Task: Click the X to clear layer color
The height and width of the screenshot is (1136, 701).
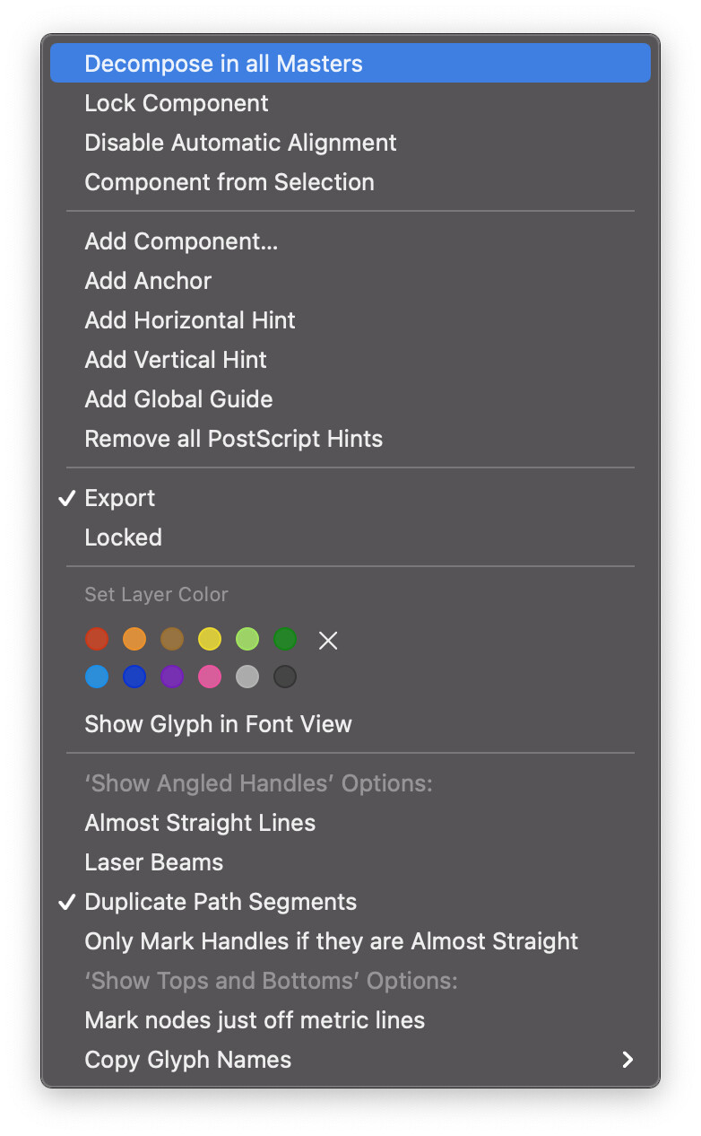Action: 328,640
